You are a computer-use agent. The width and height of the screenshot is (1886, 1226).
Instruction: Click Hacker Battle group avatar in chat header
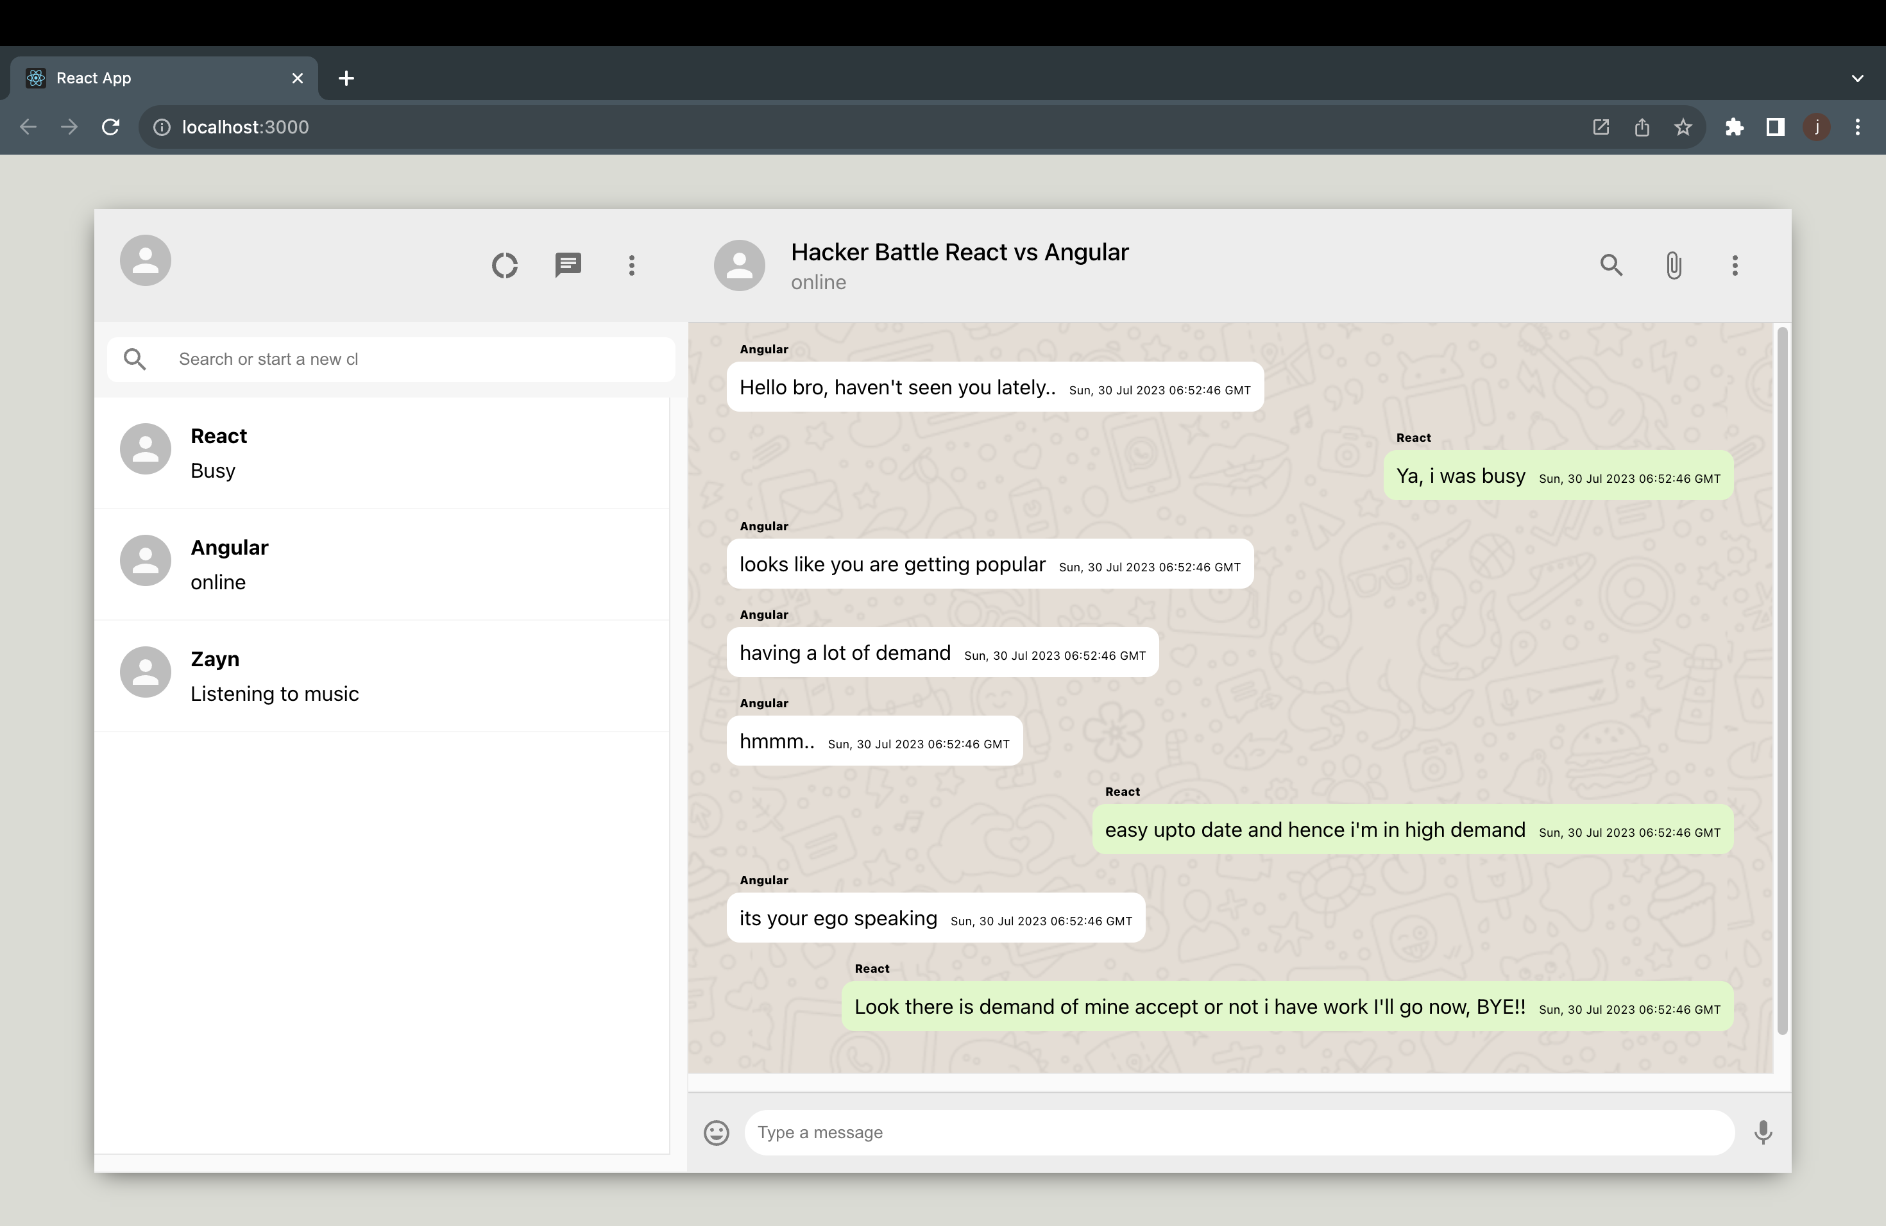(740, 265)
